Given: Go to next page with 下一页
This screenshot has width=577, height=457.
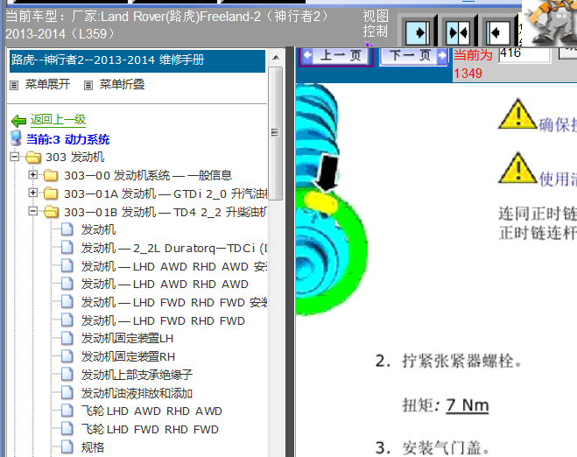Looking at the screenshot, I should pos(413,56).
